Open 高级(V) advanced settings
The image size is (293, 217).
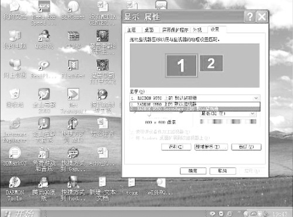246,147
